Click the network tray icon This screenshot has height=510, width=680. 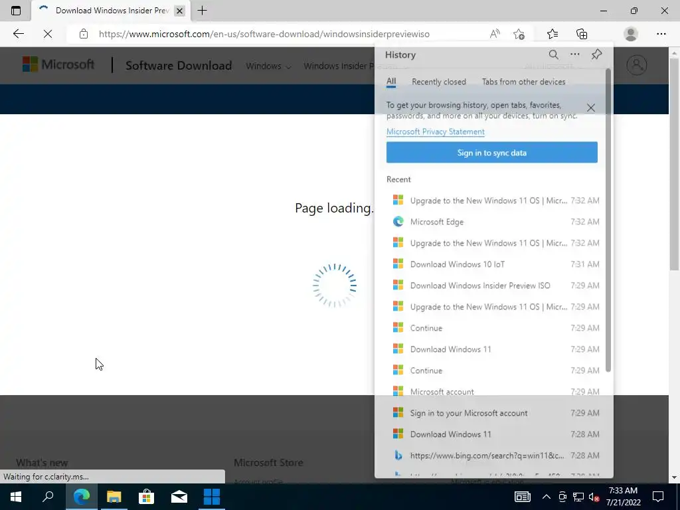pyautogui.click(x=578, y=497)
